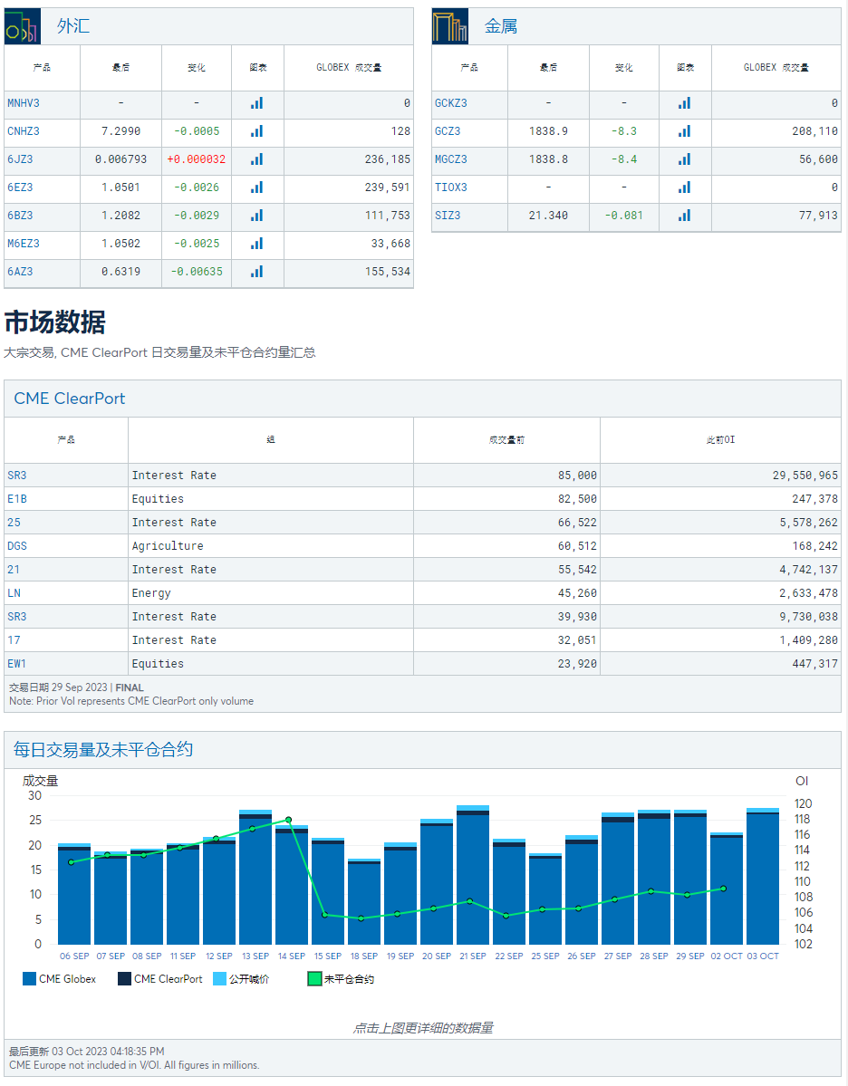Open the MNHV3 product link
Viewport: 848px width, 1086px height.
coord(24,103)
